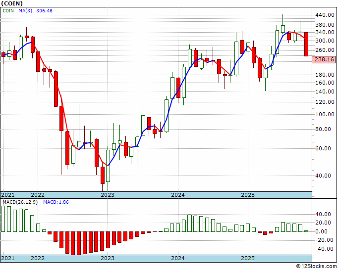Click 2021 on the price chart timeline
Image resolution: width=337 pixels, height=270 pixels.
coord(8,195)
